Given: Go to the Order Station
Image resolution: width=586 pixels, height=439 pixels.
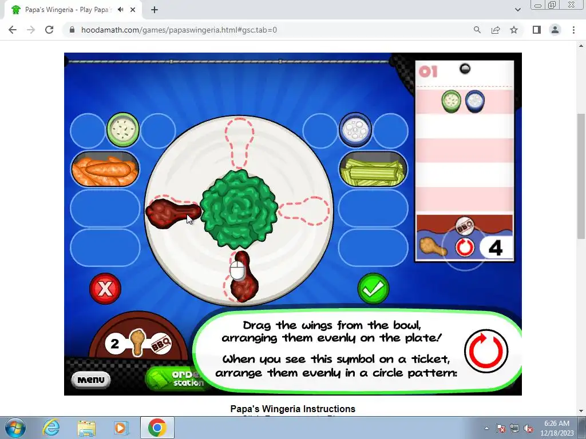Looking at the screenshot, I should [175, 378].
